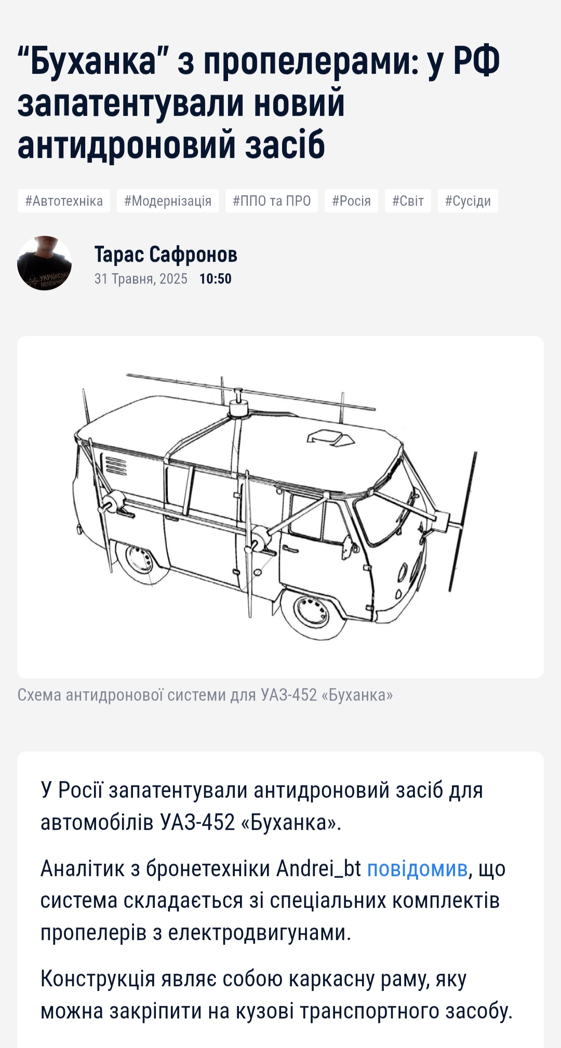Choose the #Світ tag

tap(408, 201)
